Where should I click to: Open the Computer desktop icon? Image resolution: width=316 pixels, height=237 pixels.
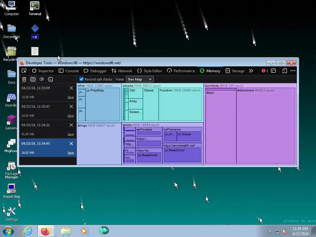pyautogui.click(x=11, y=8)
